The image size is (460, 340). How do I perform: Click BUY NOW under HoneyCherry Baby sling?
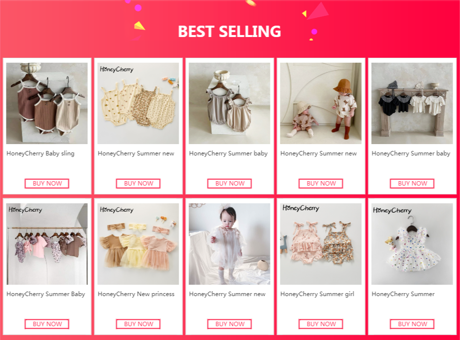47,184
